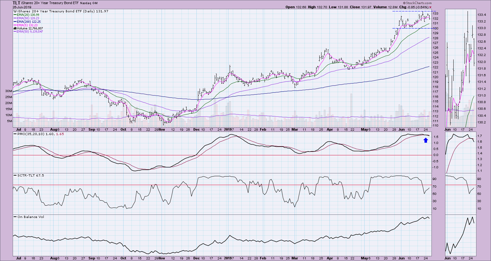Click the green EMA(20) legend line marker
The height and width of the screenshot is (261, 491).
(14, 15)
